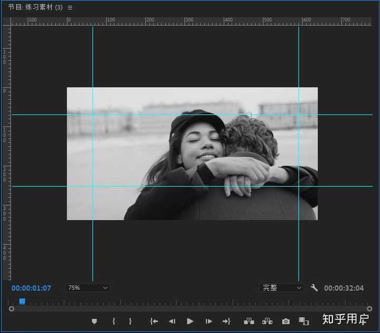Click the 节目: 练习素材 (3) panel title

[35, 7]
